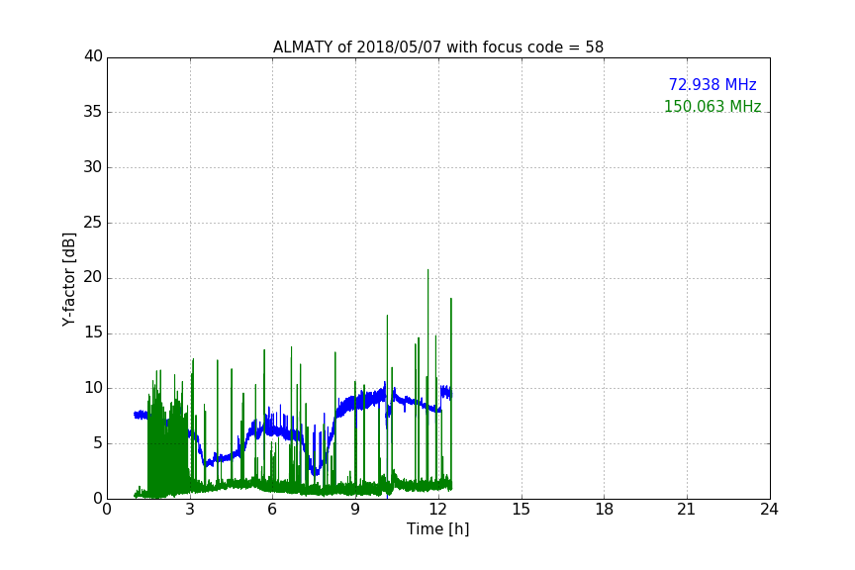Click the y-axis tick label 20
Screen dimensions: 855x570
pos(93,278)
